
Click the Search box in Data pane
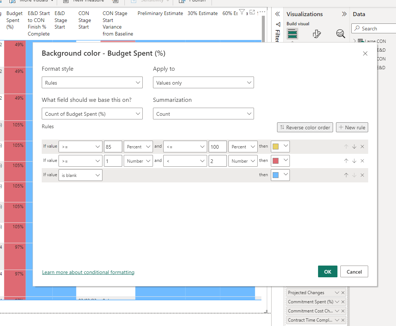coord(374,29)
